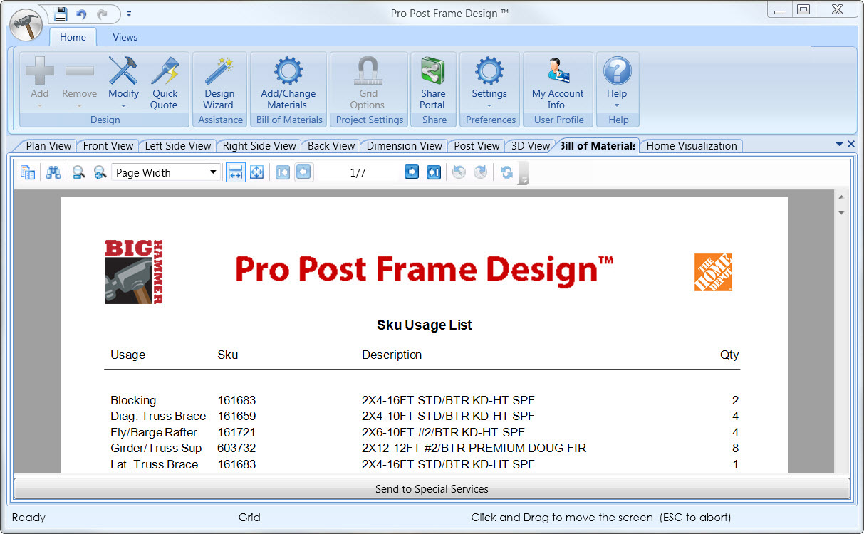
Task: Click the report scrollbar down arrow
Action: tap(841, 212)
